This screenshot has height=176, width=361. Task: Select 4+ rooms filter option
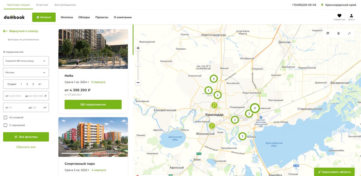click(40, 84)
